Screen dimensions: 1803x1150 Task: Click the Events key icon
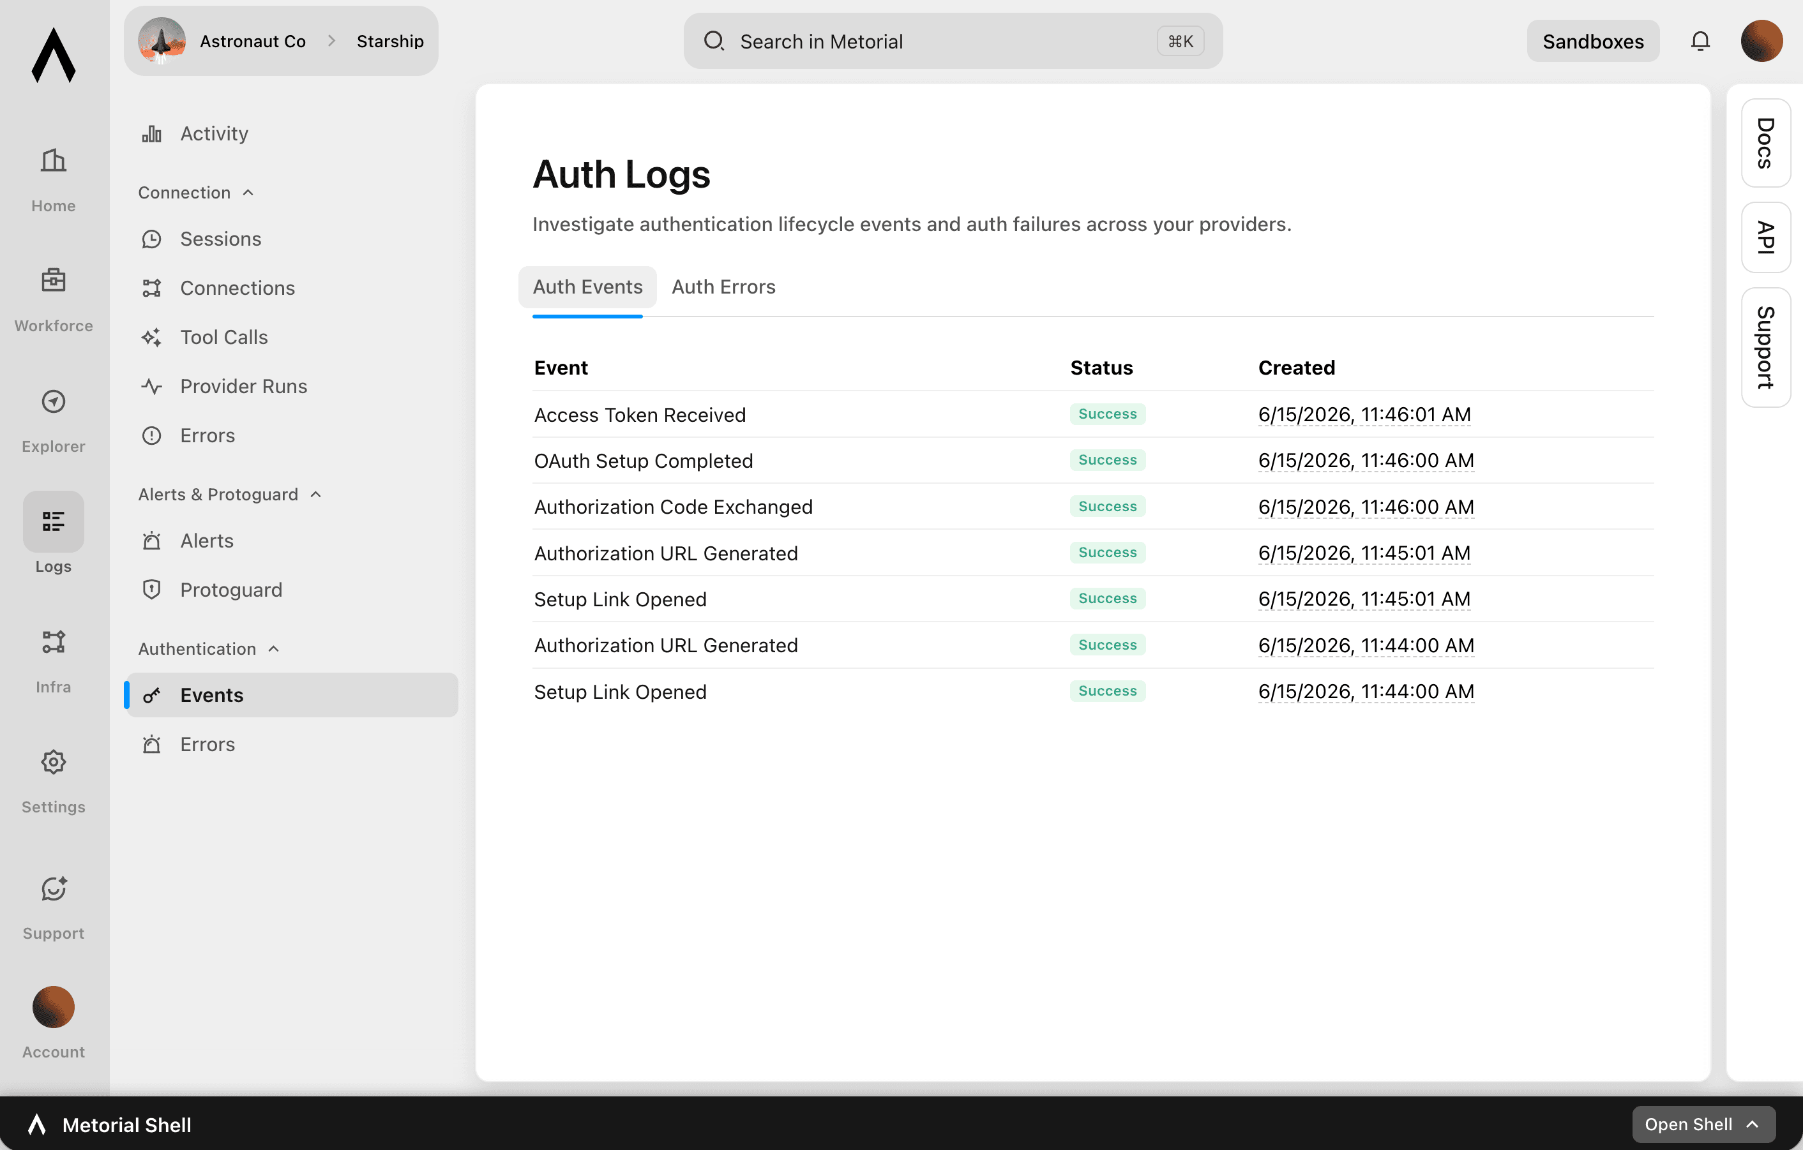click(152, 695)
